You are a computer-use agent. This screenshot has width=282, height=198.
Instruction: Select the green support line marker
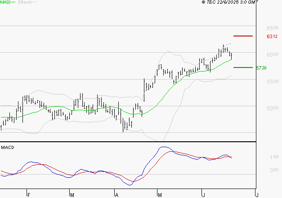pyautogui.click(x=243, y=67)
